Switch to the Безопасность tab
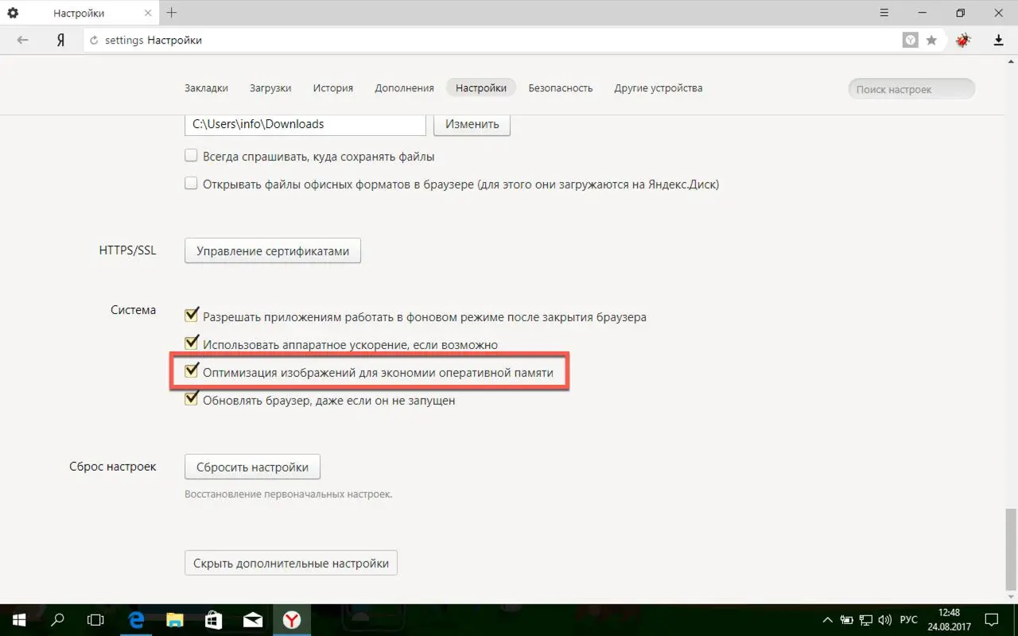The width and height of the screenshot is (1018, 636). pos(561,88)
